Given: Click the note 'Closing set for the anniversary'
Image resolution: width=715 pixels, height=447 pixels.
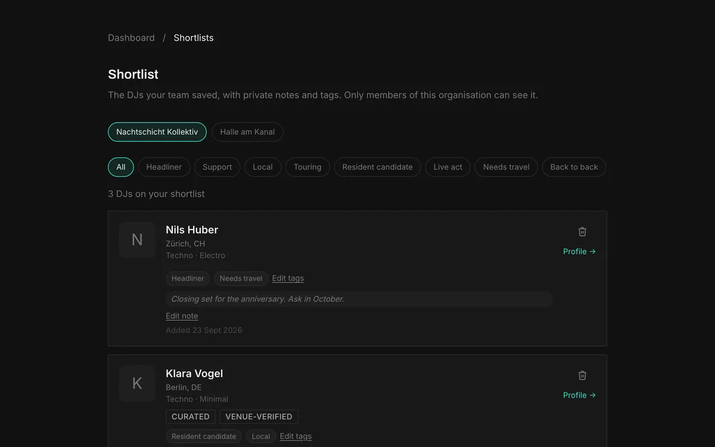Looking at the screenshot, I should 359,299.
